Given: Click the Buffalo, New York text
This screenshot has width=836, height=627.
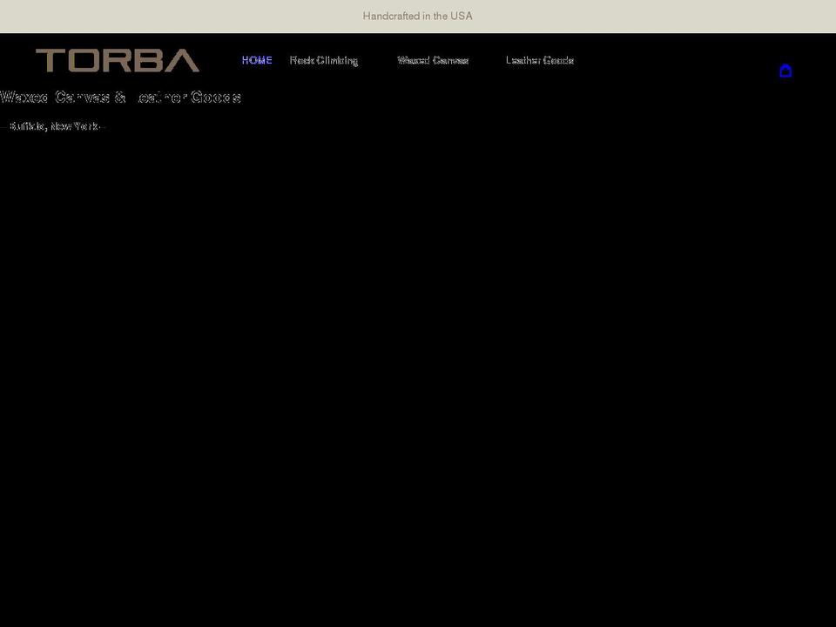Looking at the screenshot, I should point(54,126).
